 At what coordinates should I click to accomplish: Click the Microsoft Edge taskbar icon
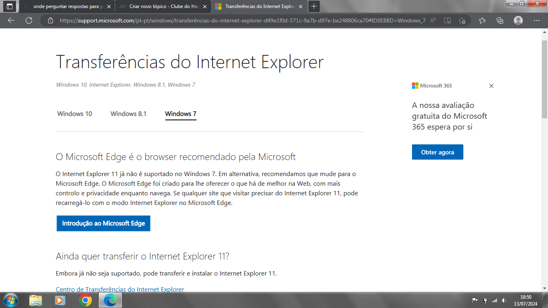point(110,300)
